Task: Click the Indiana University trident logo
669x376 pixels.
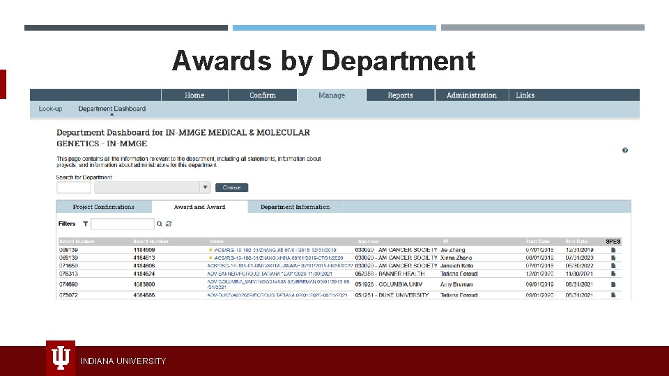Action: 61,358
